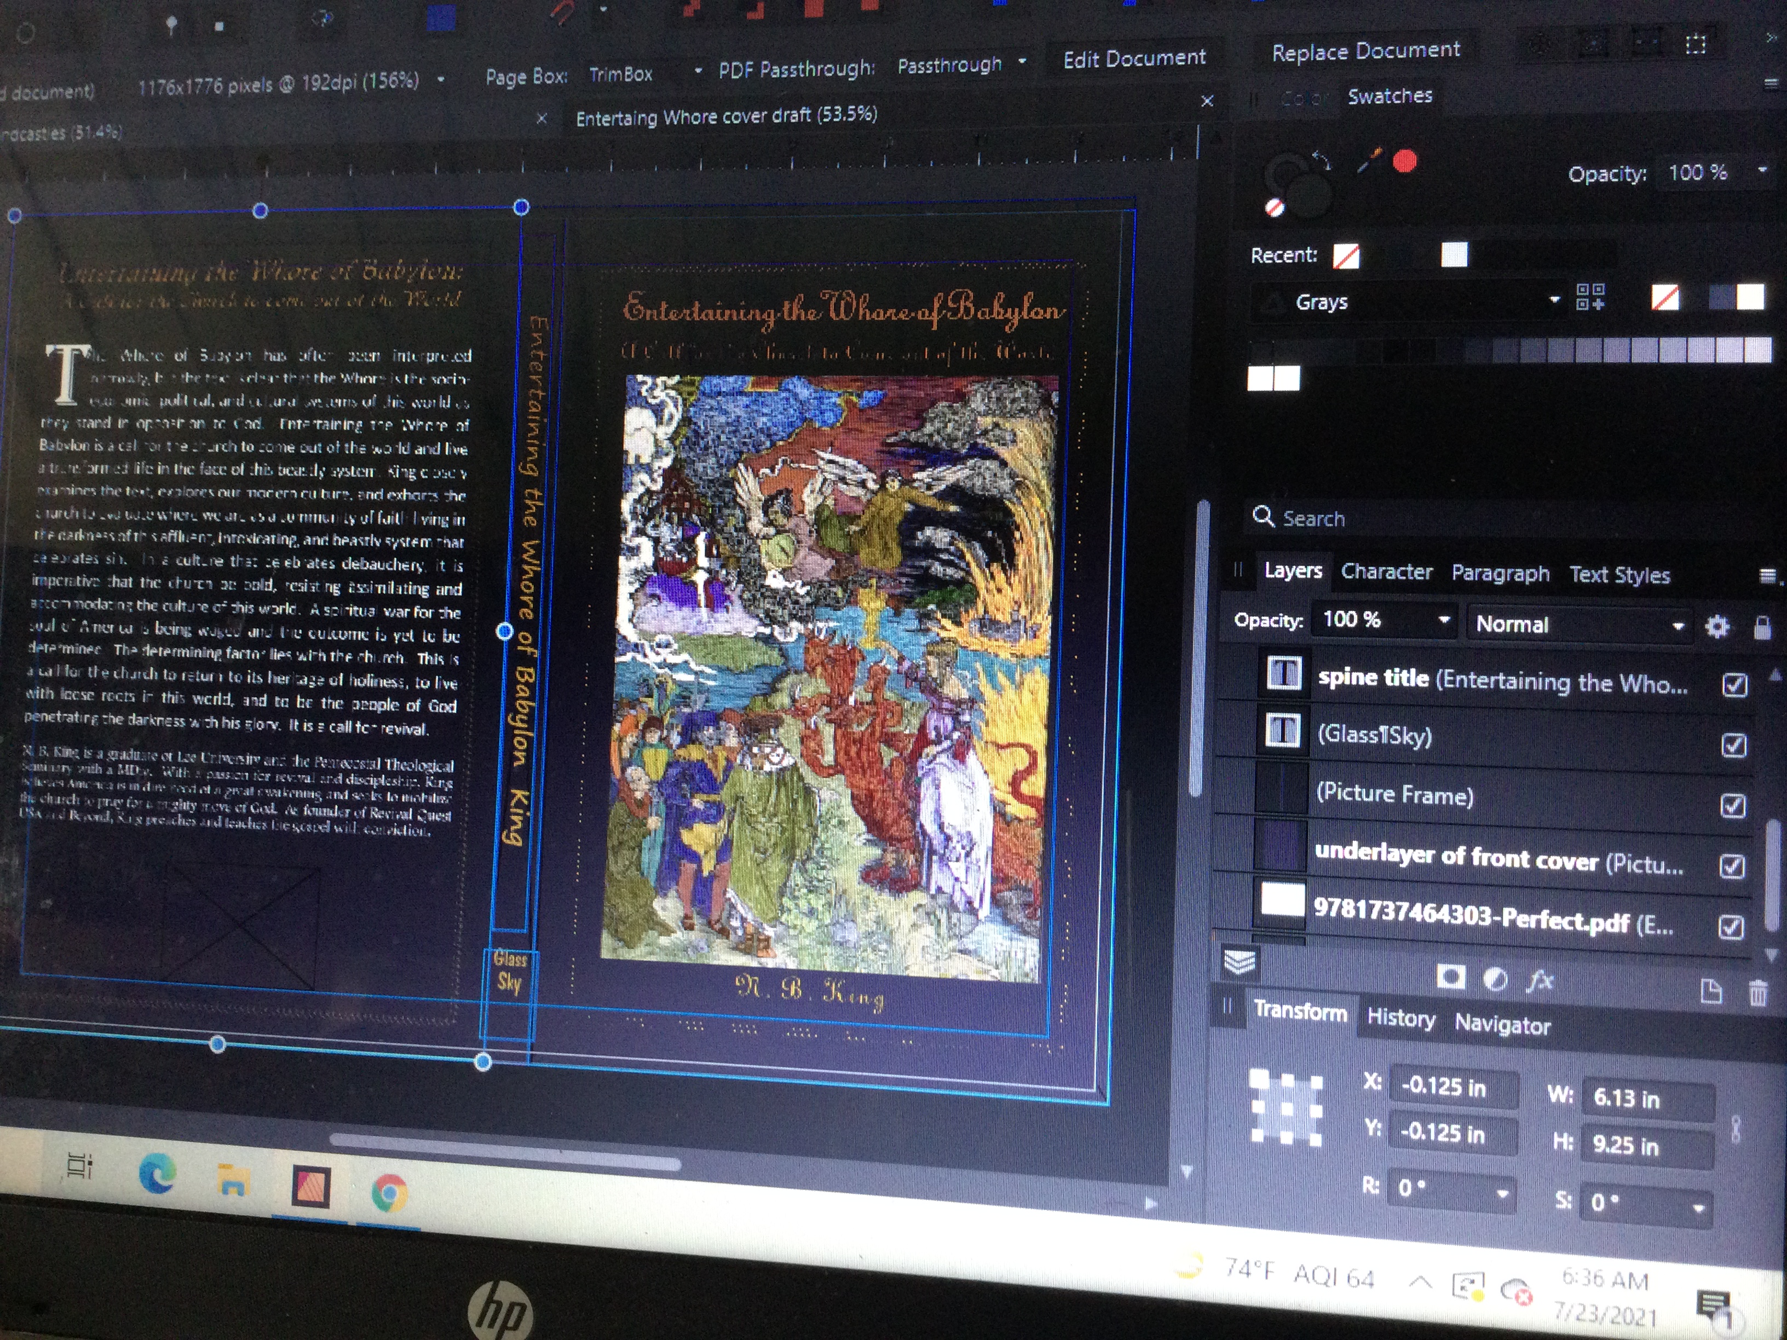This screenshot has height=1340, width=1787.
Task: Open layer effects fx
Action: tap(1540, 981)
